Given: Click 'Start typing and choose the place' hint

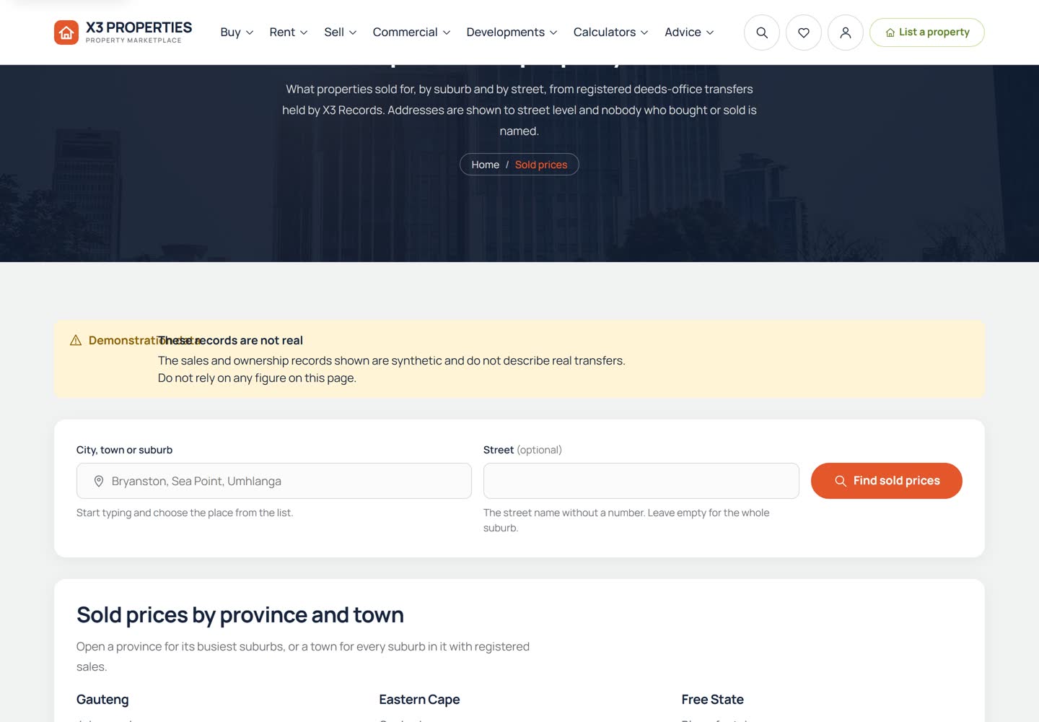Looking at the screenshot, I should (x=185, y=513).
